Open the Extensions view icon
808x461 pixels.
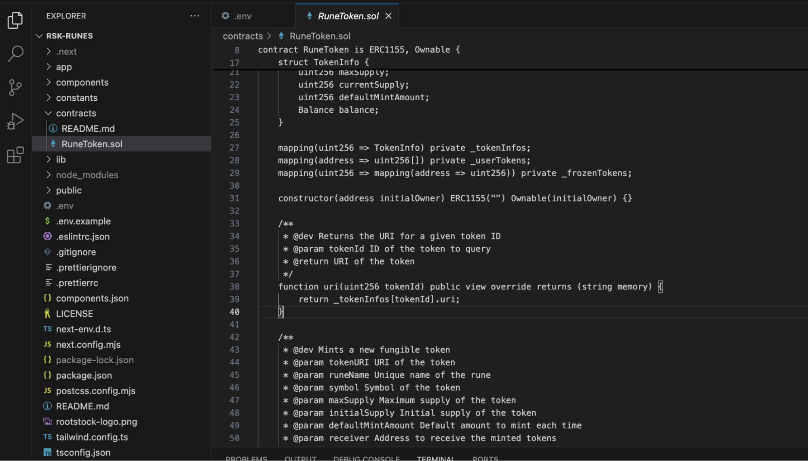[15, 155]
